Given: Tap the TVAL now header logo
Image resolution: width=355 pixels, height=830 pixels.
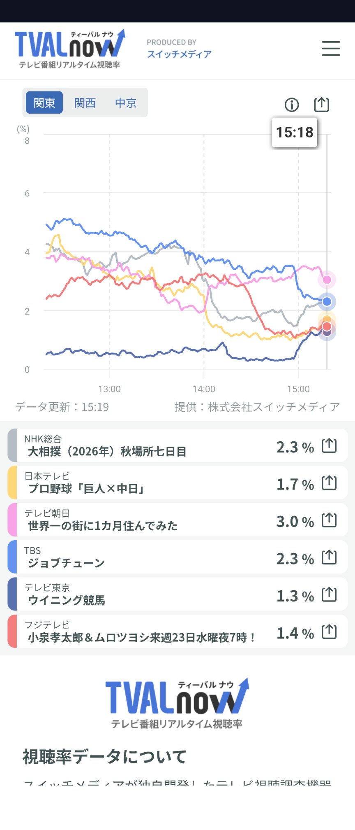Looking at the screenshot, I should click(x=70, y=49).
